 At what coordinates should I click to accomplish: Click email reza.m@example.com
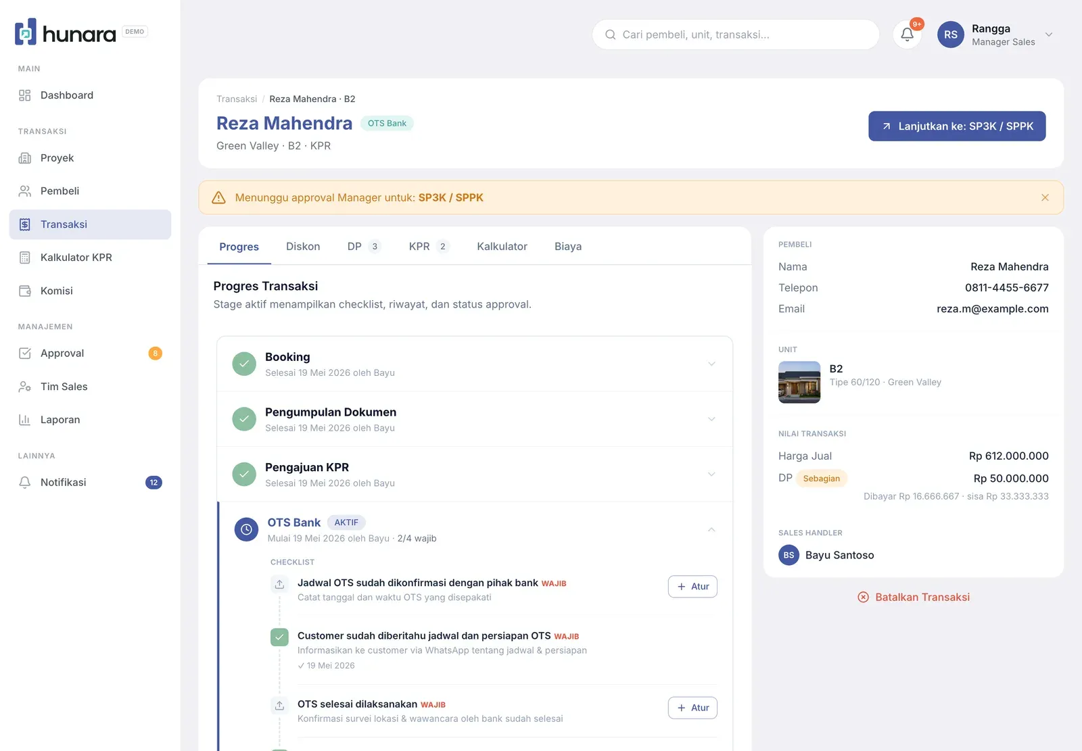[x=992, y=309]
